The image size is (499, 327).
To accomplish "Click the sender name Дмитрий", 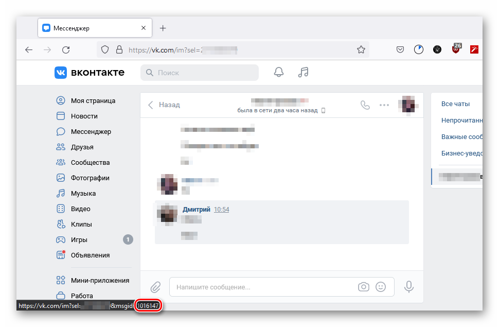I will 197,210.
